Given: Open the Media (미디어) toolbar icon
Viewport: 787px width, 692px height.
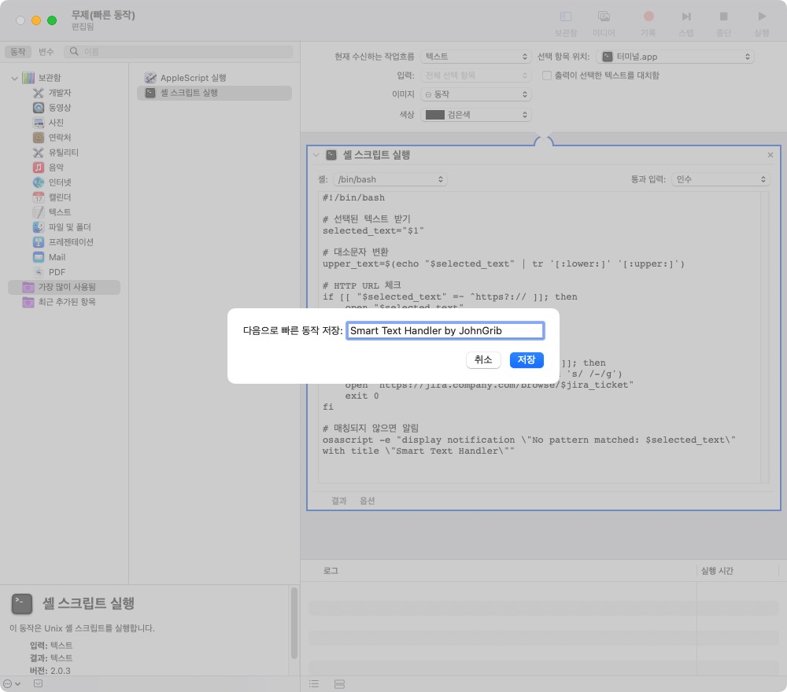Looking at the screenshot, I should [x=604, y=17].
